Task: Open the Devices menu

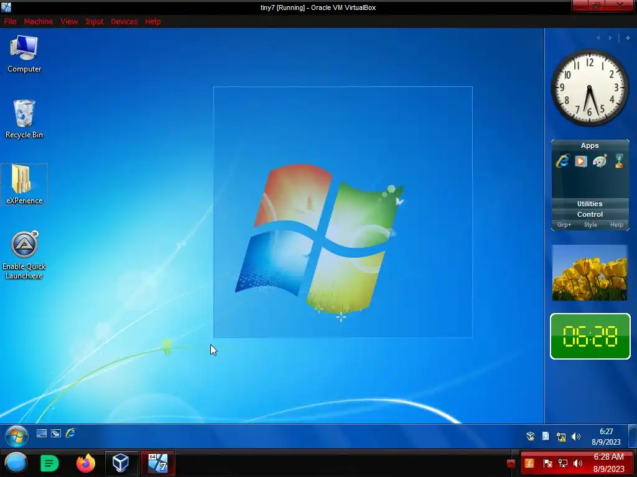Action: pos(124,22)
